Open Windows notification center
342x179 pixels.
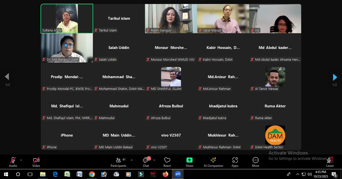point(334,174)
